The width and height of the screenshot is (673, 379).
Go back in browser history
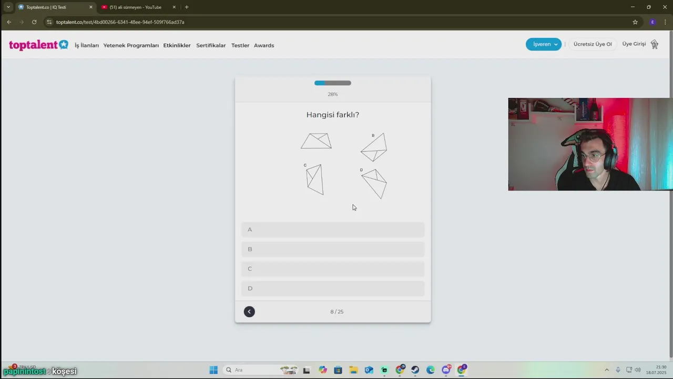[x=9, y=22]
